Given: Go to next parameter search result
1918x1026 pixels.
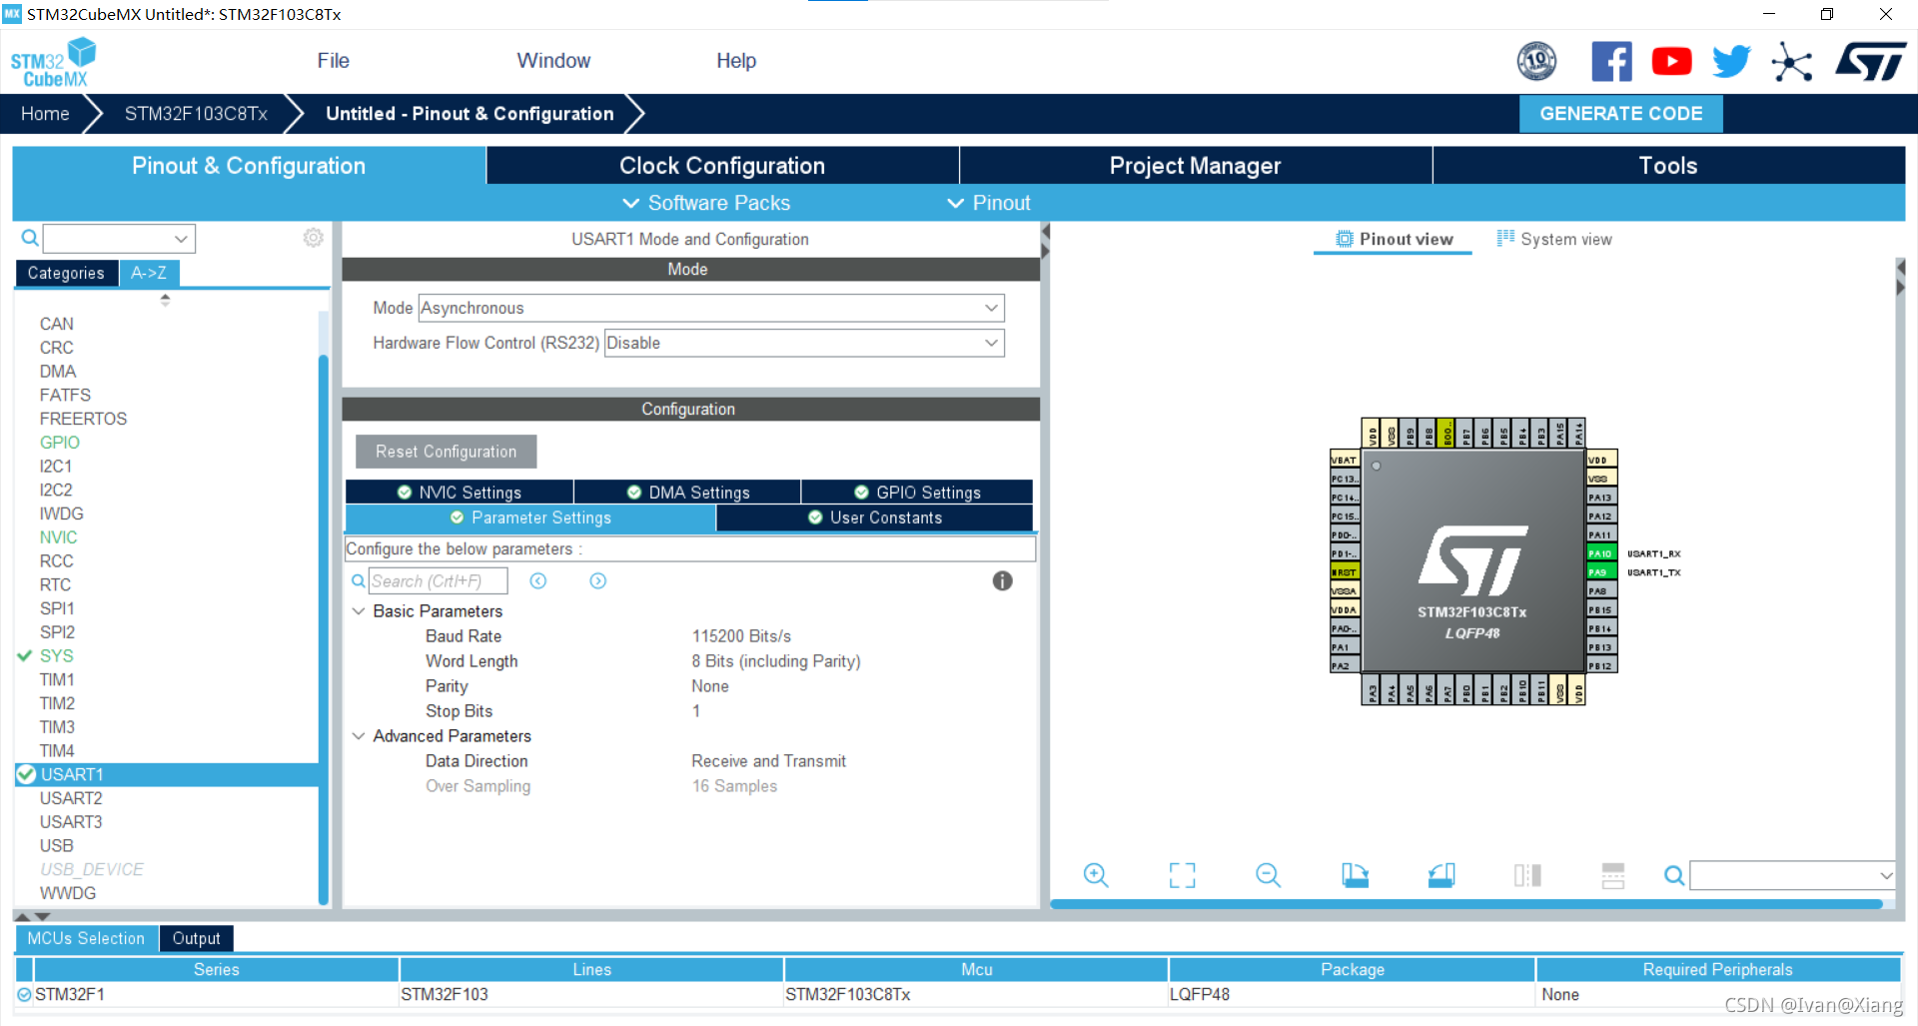Looking at the screenshot, I should pyautogui.click(x=598, y=581).
